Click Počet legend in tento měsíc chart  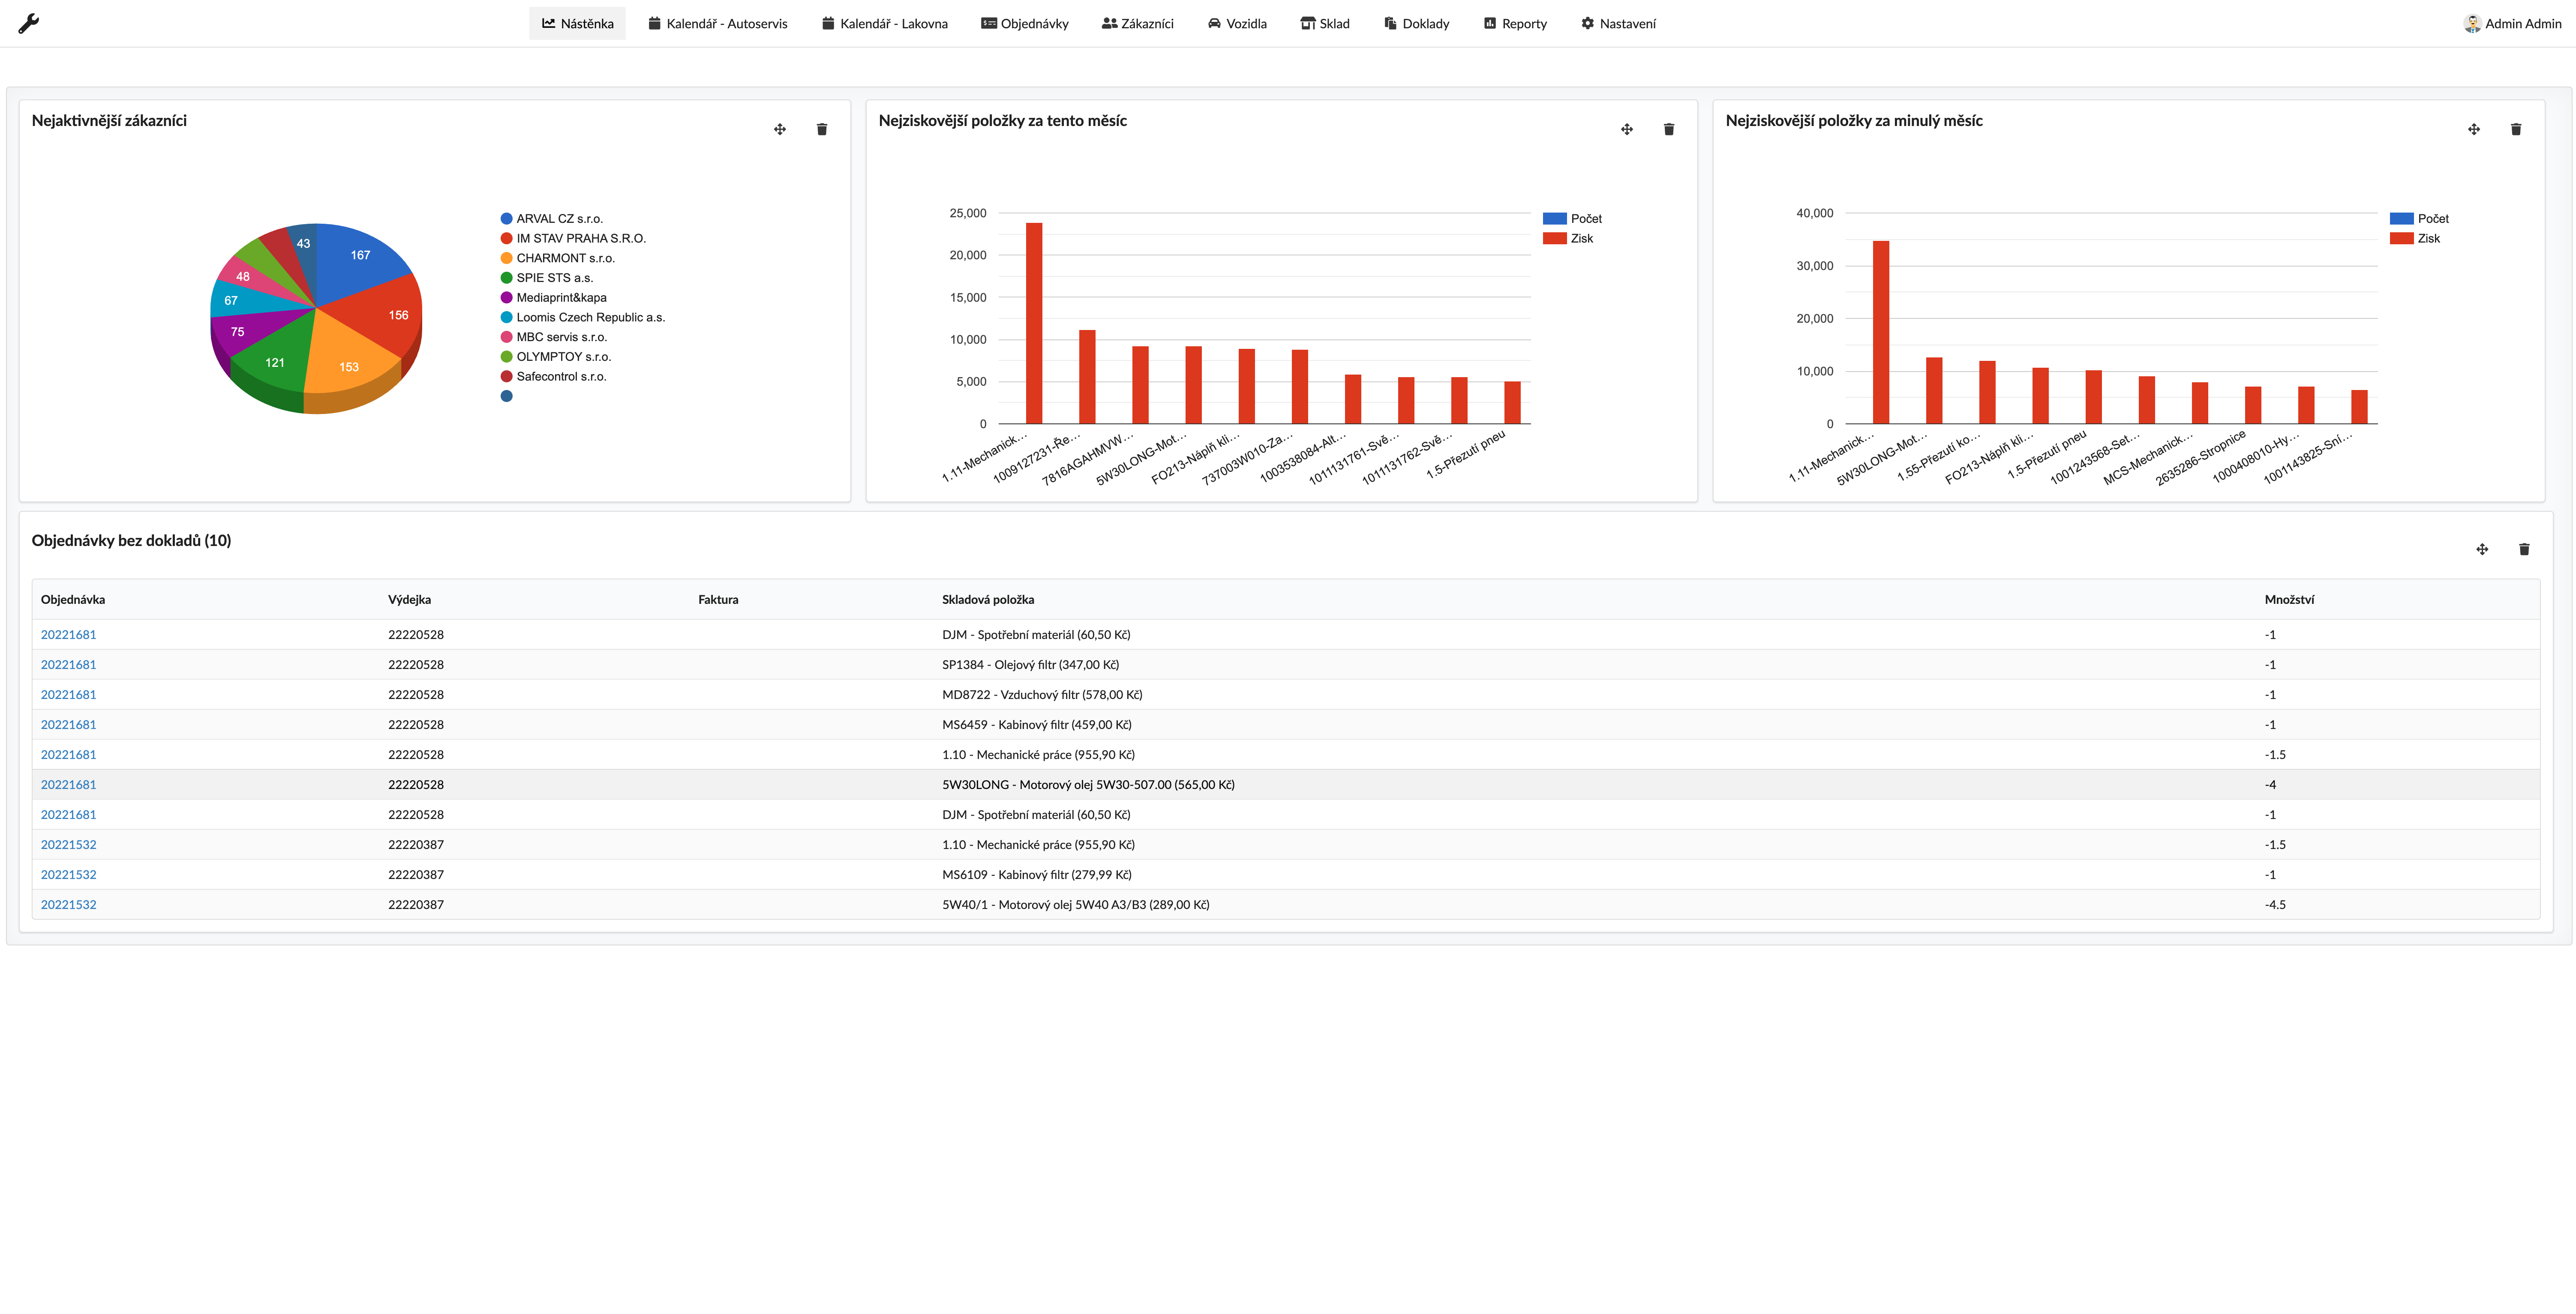[1572, 219]
